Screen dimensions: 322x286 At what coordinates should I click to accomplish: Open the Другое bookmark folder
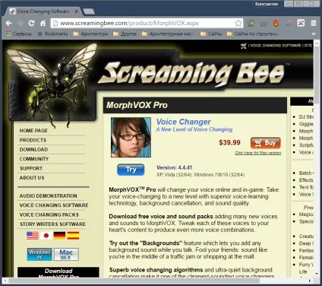tap(125, 33)
